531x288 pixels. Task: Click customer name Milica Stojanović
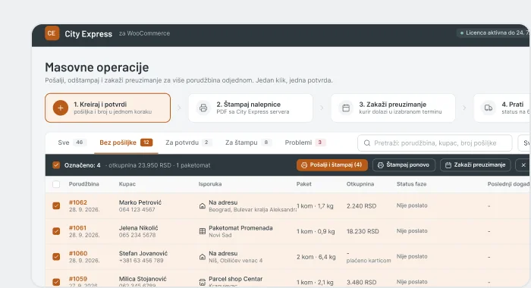[143, 279]
